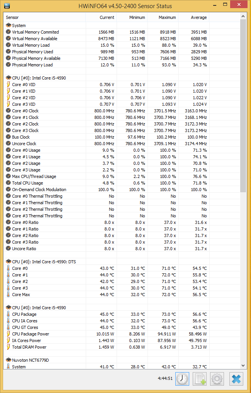Click the Core #2 Thermal Throttling icon
Image resolution: width=251 pixels, height=393 pixels.
(8, 209)
